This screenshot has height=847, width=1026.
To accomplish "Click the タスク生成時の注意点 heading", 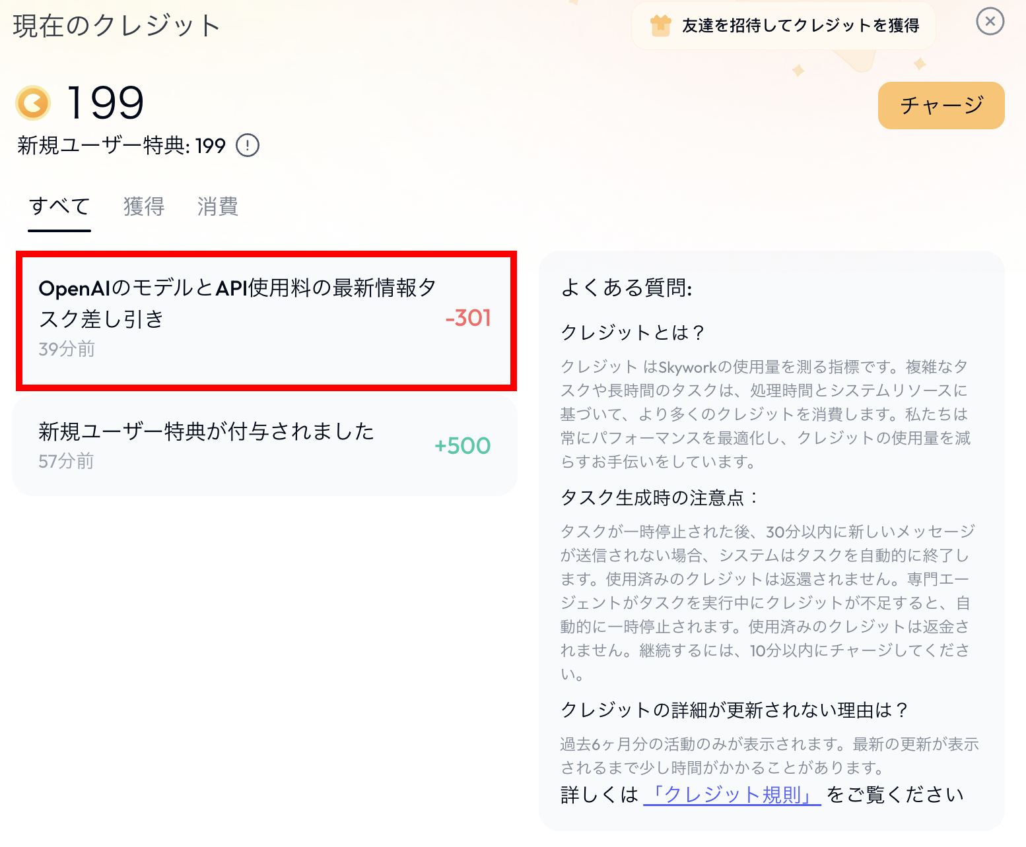I will point(659,497).
